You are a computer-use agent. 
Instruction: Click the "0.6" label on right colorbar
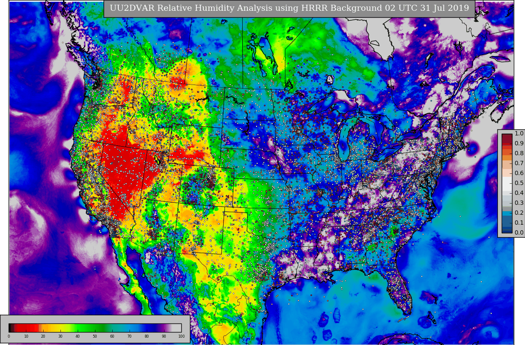tap(519, 173)
